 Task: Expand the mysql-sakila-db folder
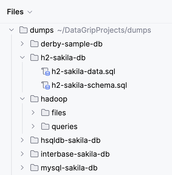pos(22,168)
